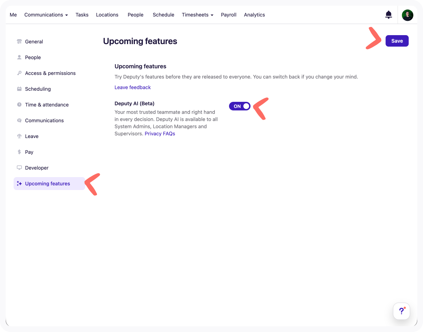423x332 pixels.
Task: Click the Leave umbrella icon
Action: pos(19,136)
